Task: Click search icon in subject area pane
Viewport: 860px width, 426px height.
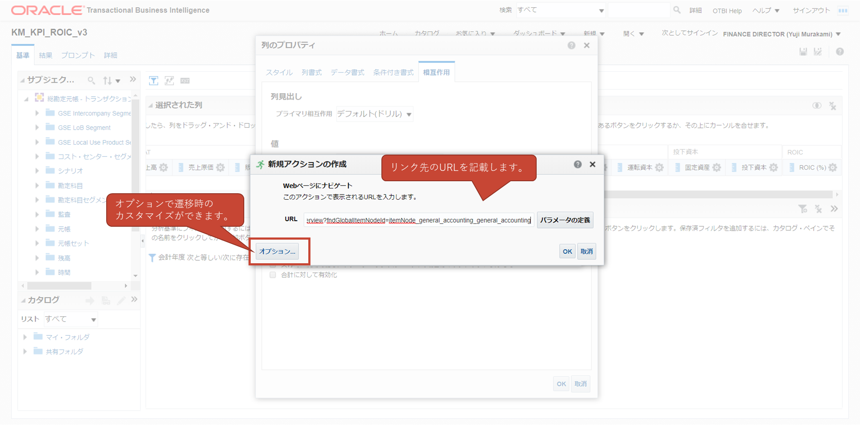Action: (x=91, y=80)
